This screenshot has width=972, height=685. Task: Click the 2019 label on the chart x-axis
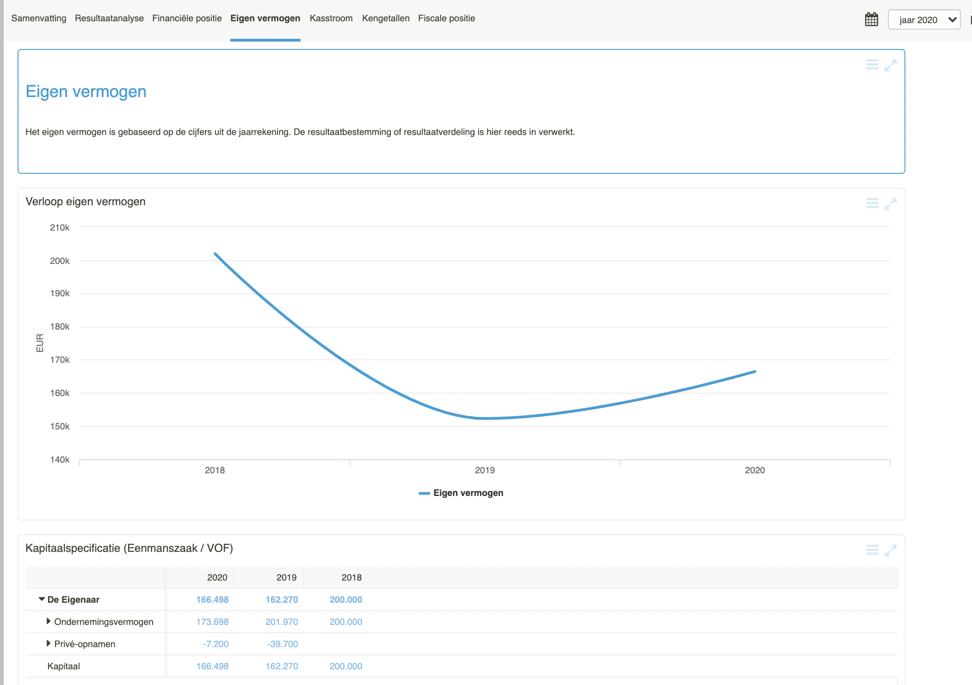pos(485,471)
